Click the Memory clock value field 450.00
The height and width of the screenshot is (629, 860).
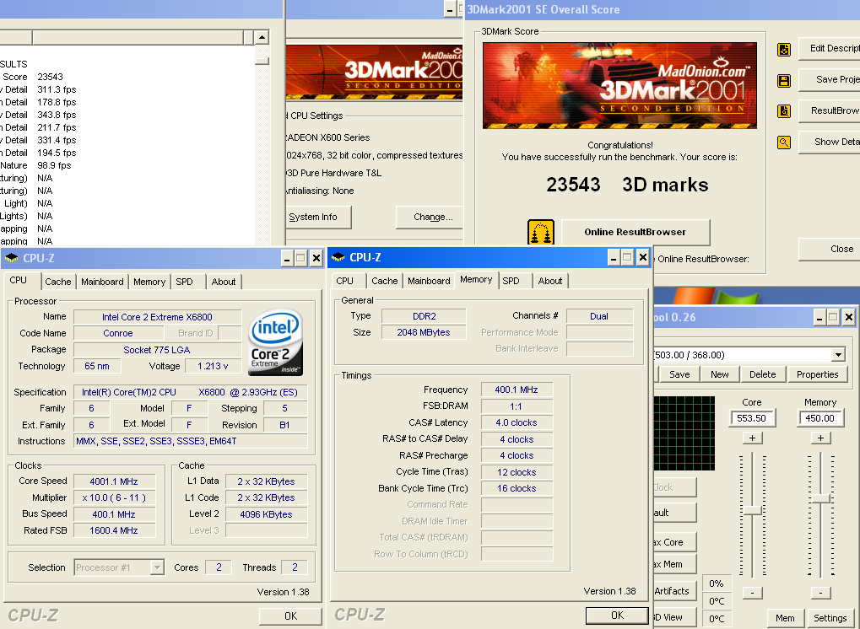click(820, 418)
